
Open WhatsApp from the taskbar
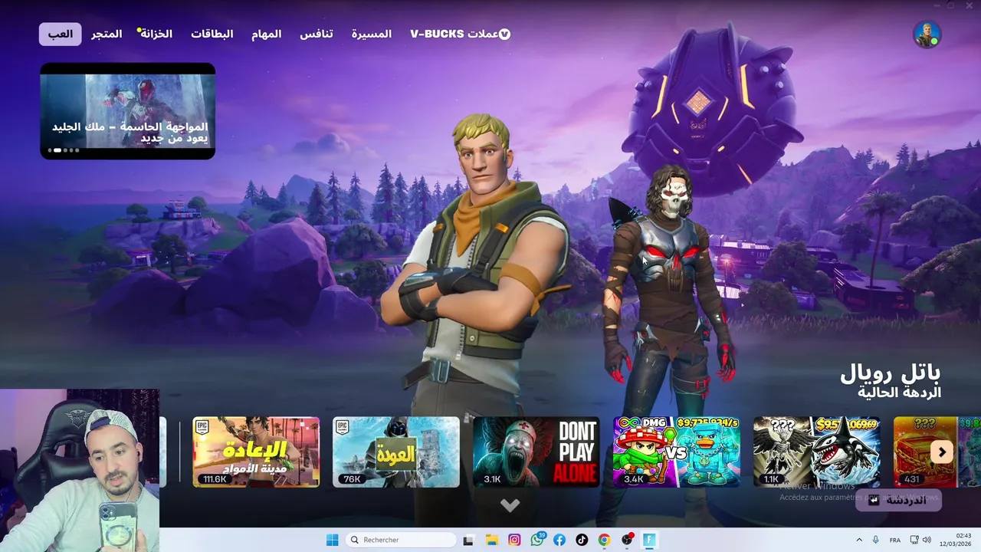[x=536, y=540]
